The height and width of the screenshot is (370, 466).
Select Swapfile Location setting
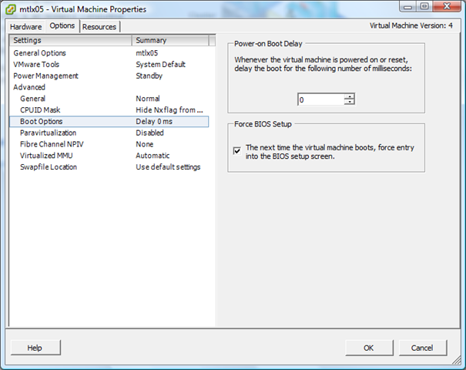click(x=109, y=166)
